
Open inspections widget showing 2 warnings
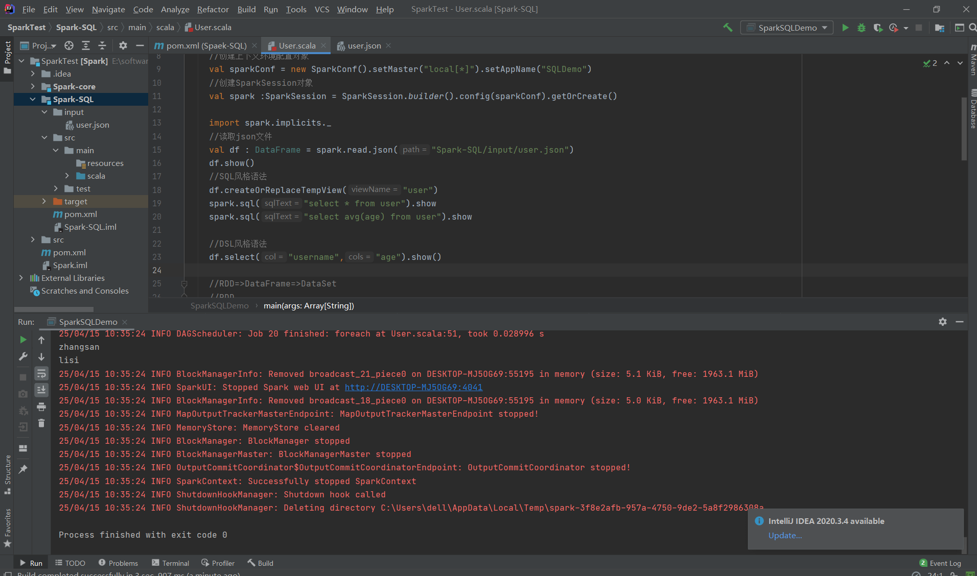(x=930, y=63)
